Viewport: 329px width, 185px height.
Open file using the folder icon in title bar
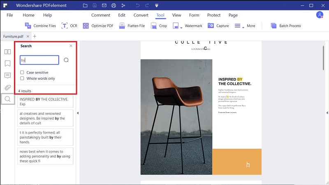[x=85, y=5]
